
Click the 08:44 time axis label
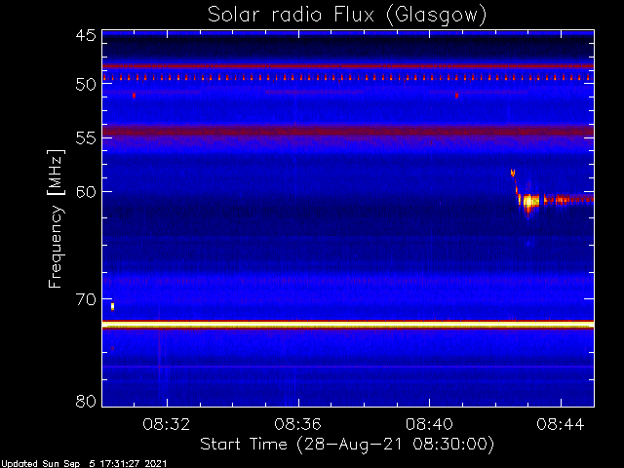pos(561,424)
